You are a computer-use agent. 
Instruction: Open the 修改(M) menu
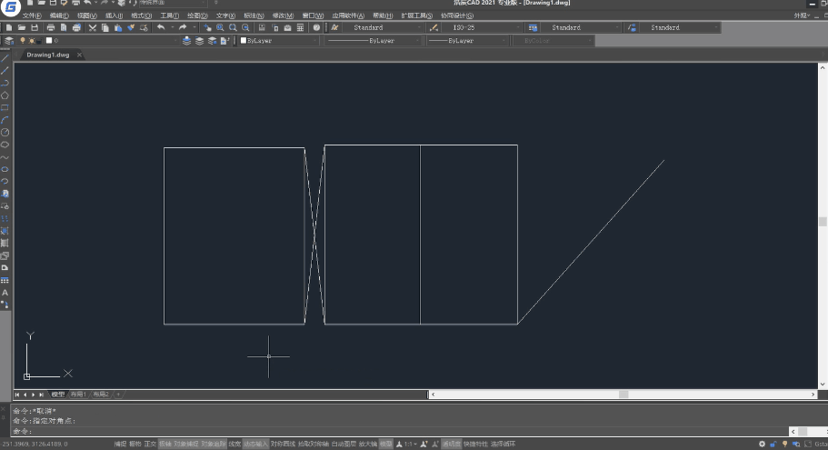(283, 15)
